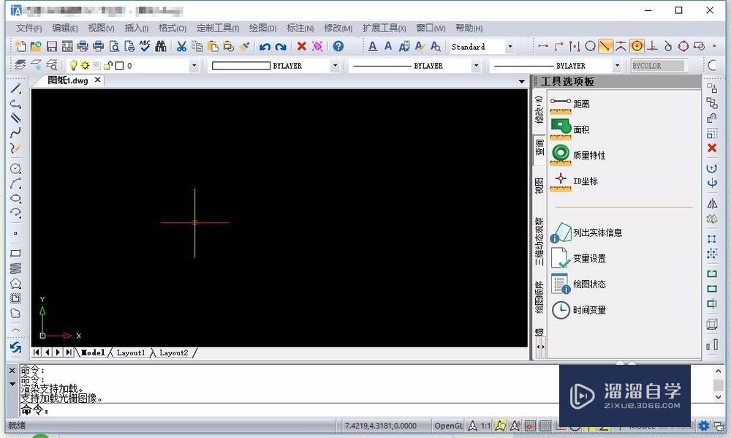Choose the 距离 (Distance) query tool
Screen dimensions: 731x438
(581, 103)
